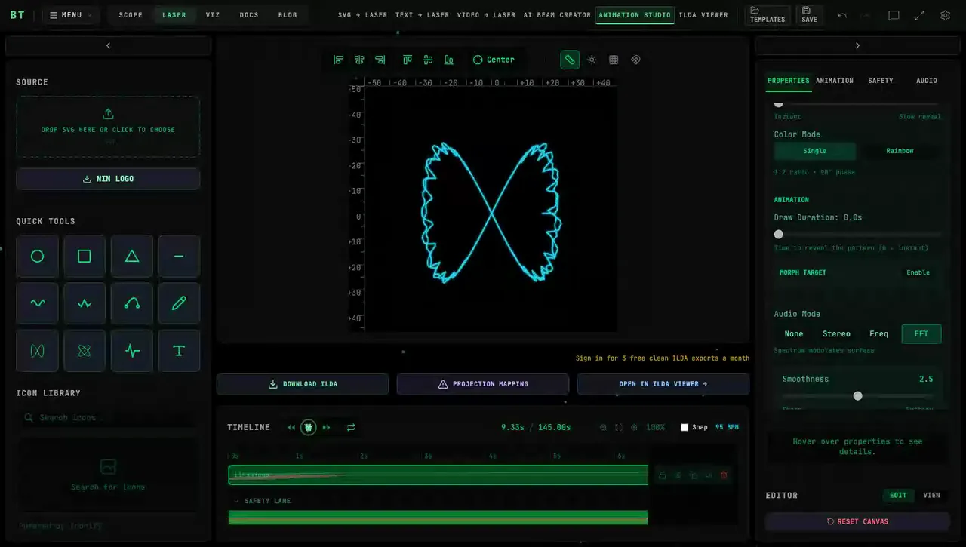966x547 pixels.
Task: Set Color Mode to Single
Action: [815, 151]
